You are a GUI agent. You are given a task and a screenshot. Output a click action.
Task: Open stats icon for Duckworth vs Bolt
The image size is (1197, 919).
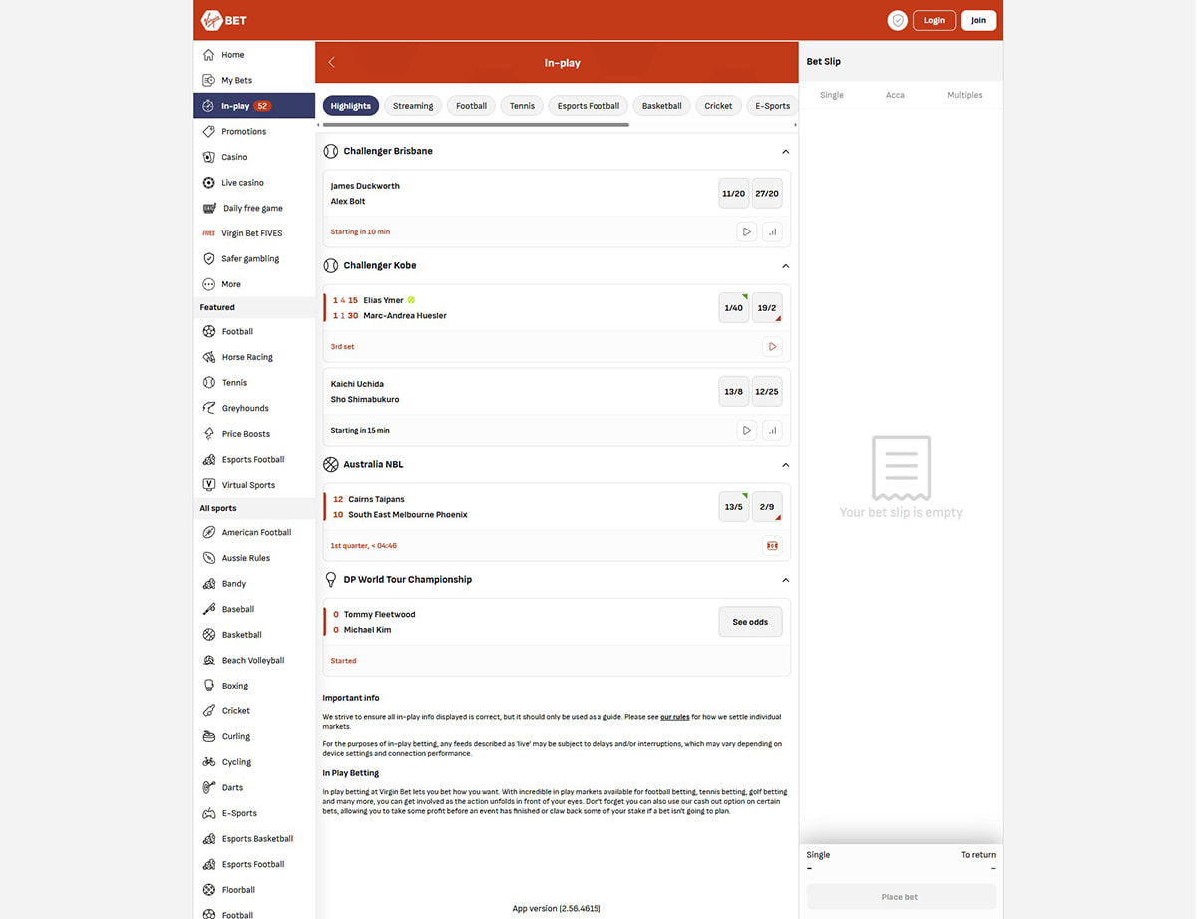click(771, 231)
